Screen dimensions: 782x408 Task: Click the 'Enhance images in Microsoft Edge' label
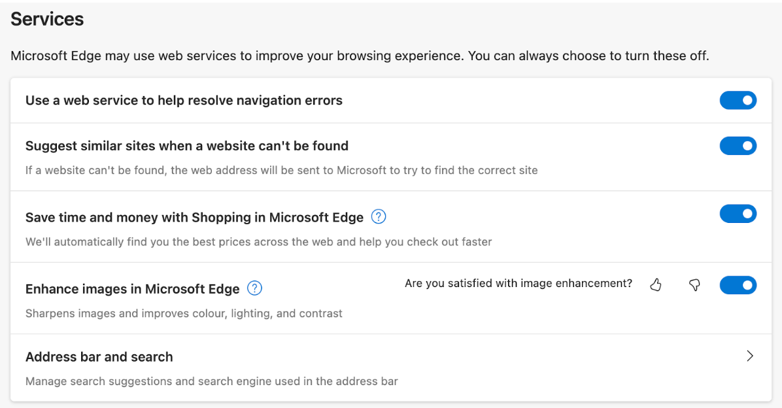(x=133, y=289)
